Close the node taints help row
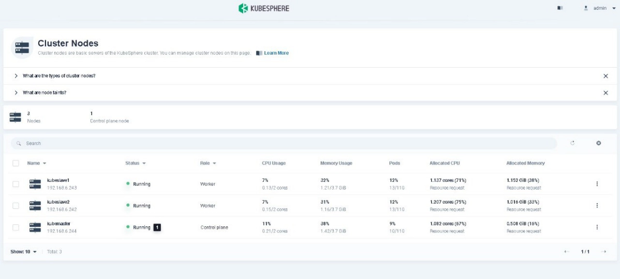Image resolution: width=620 pixels, height=279 pixels. [606, 92]
